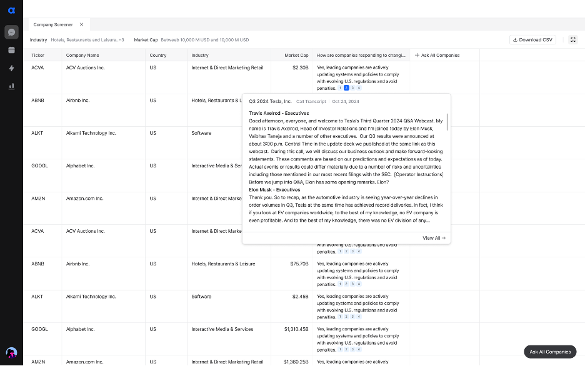Viewport: 585px width, 366px height.
Task: Download the CSV file
Action: click(532, 40)
